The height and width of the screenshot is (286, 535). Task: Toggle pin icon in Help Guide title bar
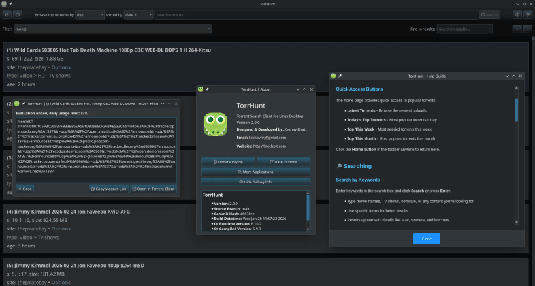pyautogui.click(x=340, y=76)
